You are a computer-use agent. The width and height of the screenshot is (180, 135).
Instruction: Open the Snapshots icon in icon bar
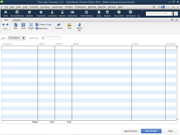click(41, 12)
